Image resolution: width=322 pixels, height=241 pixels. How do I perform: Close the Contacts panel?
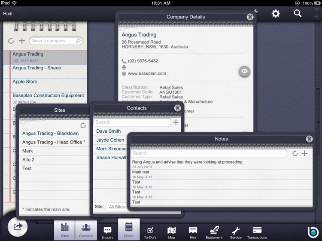pos(177,108)
